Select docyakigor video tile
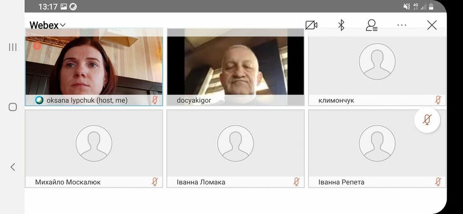Viewport: 463px width, 214px height. [x=235, y=63]
